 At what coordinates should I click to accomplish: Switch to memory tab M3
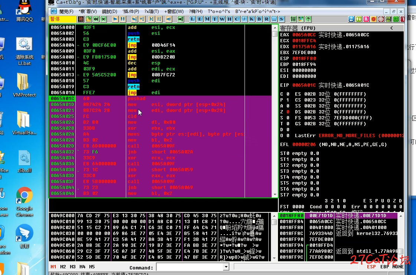[x=73, y=267]
